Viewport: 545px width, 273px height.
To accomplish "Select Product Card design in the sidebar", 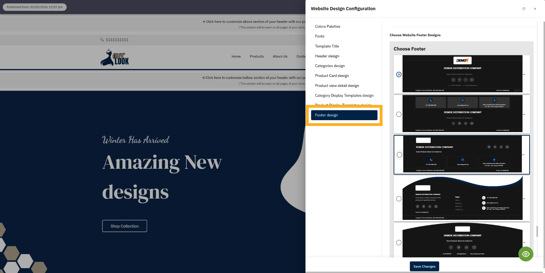I will pos(332,76).
